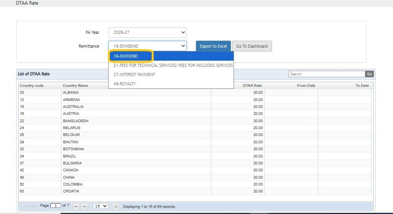Click the 20.00 rate in the CROATIA row
The width and height of the screenshot is (393, 214).
click(x=258, y=191)
